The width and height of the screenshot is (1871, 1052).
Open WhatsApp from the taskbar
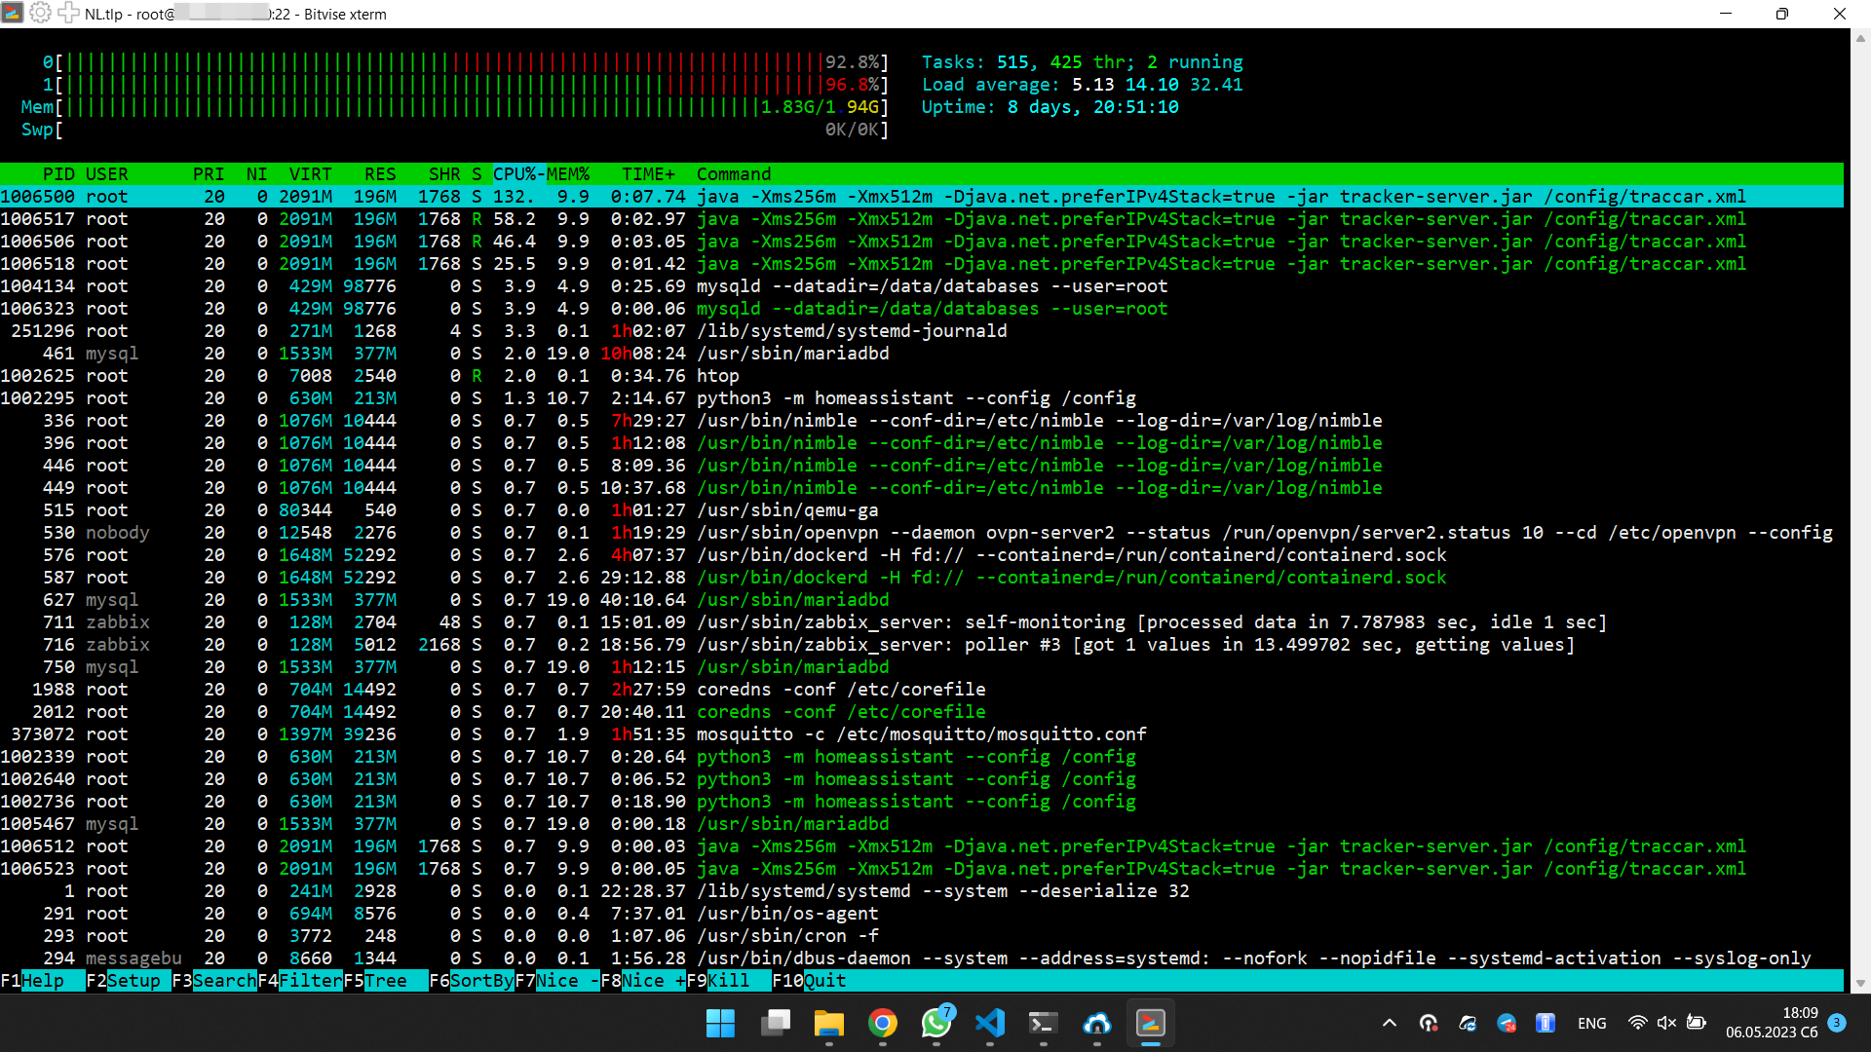click(x=935, y=1024)
